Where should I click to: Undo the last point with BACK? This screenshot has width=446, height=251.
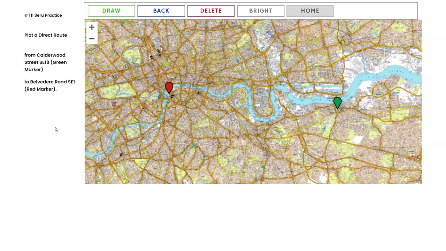point(161,11)
